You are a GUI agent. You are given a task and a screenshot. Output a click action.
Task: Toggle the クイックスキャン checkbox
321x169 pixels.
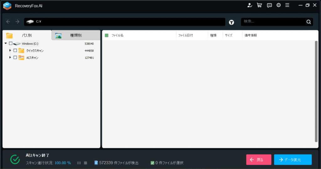[15, 50]
